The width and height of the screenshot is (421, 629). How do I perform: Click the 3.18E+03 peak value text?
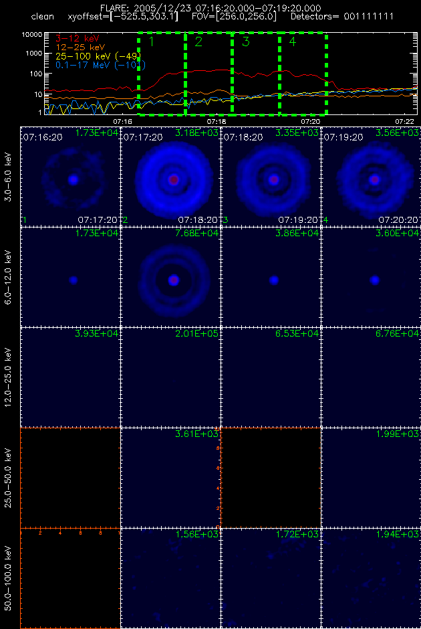click(198, 132)
